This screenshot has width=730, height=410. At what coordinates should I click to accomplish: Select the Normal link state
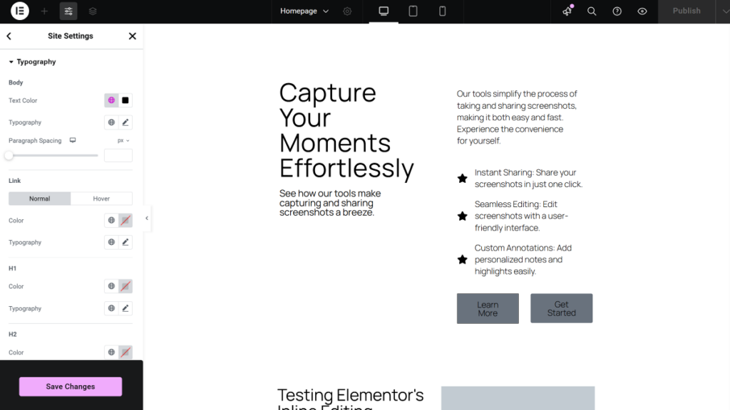39,198
